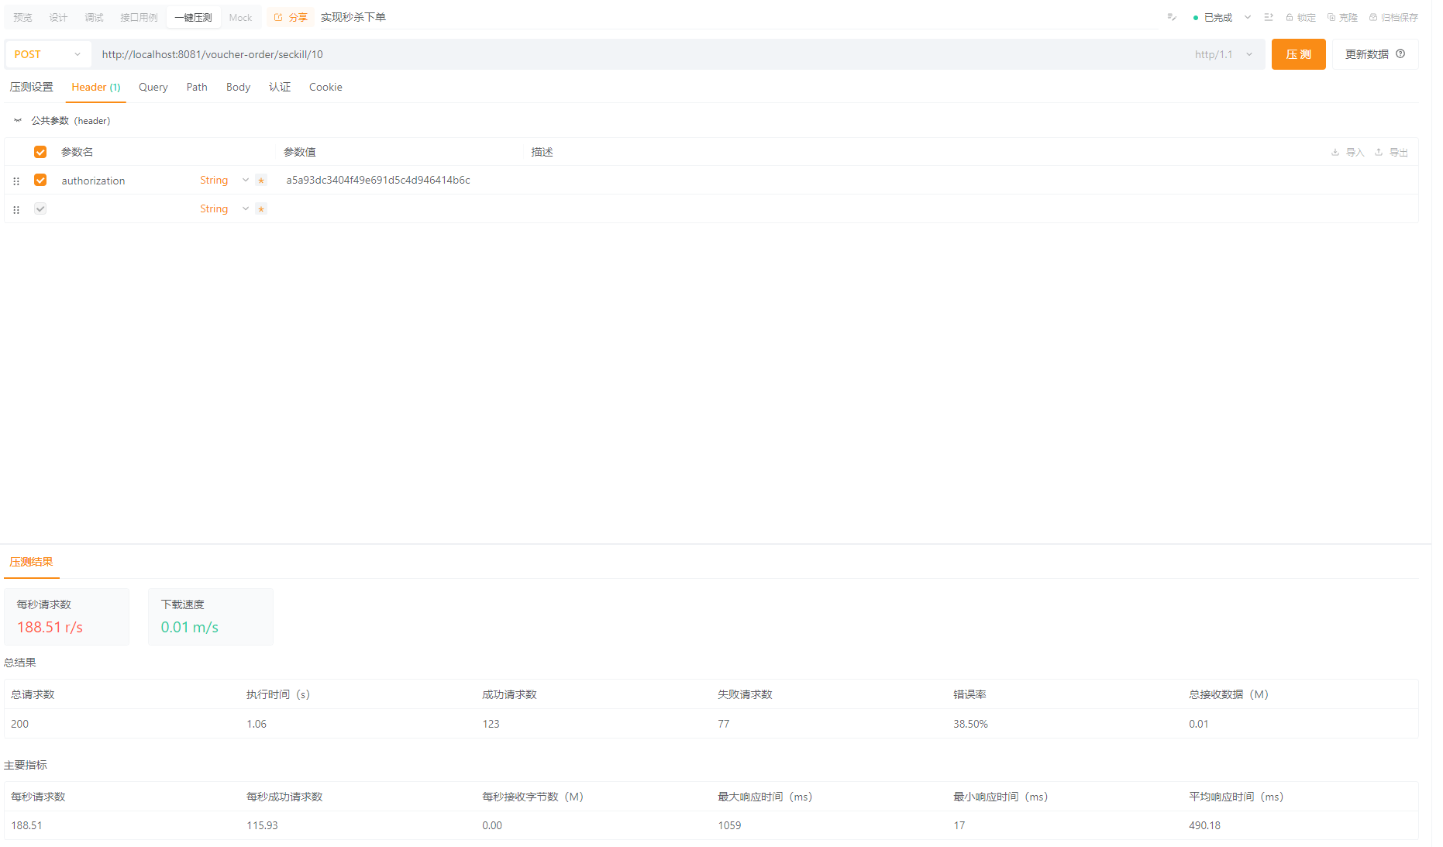
Task: Open the http/1.1 protocol dropdown
Action: coord(1224,54)
